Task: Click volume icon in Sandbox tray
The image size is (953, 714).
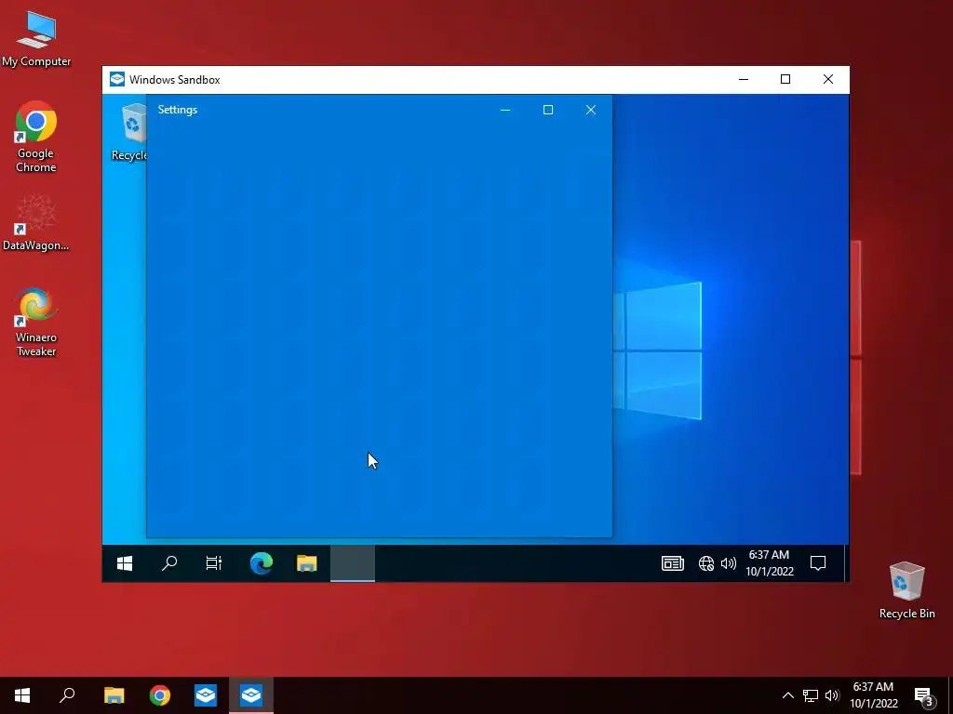Action: pyautogui.click(x=728, y=563)
